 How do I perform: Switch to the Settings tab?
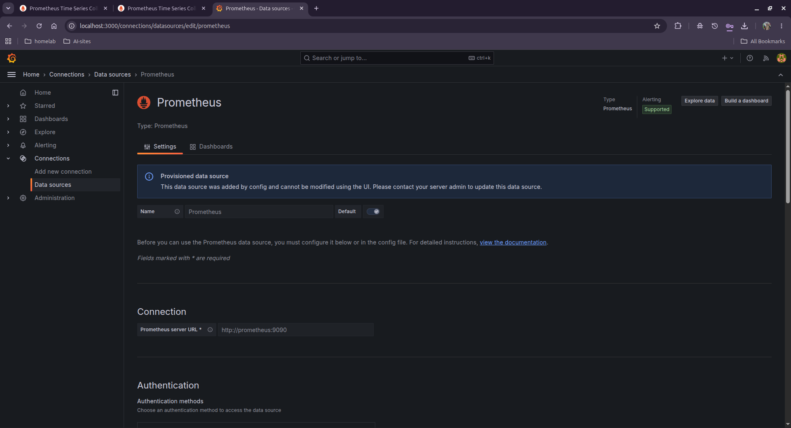click(160, 147)
